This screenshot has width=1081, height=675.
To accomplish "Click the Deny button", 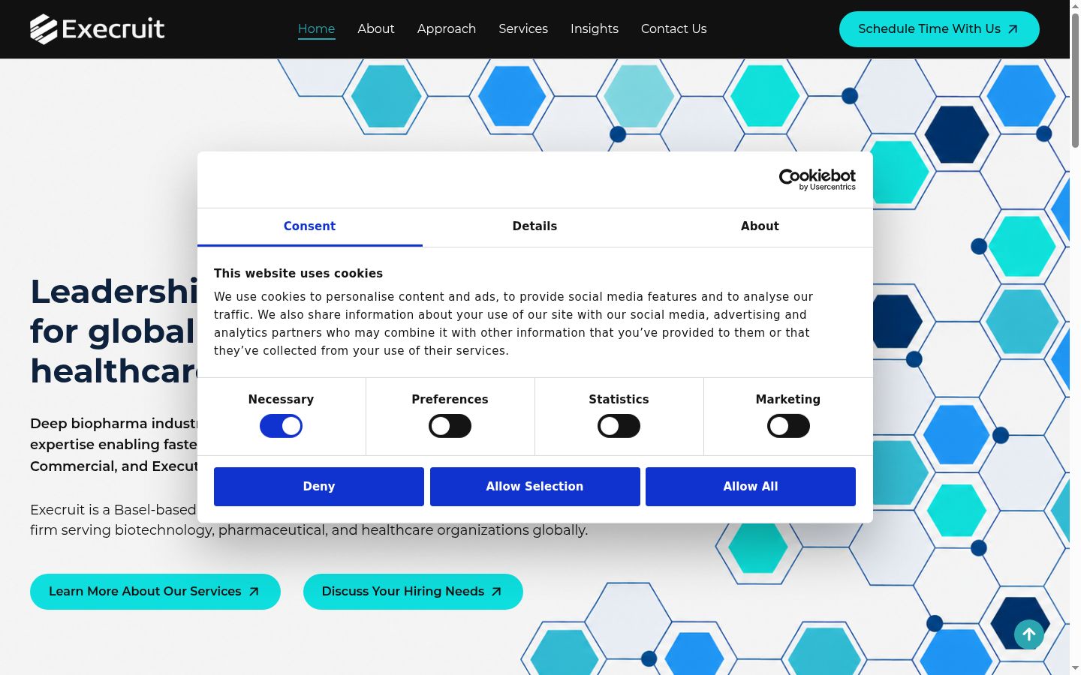I will [319, 487].
